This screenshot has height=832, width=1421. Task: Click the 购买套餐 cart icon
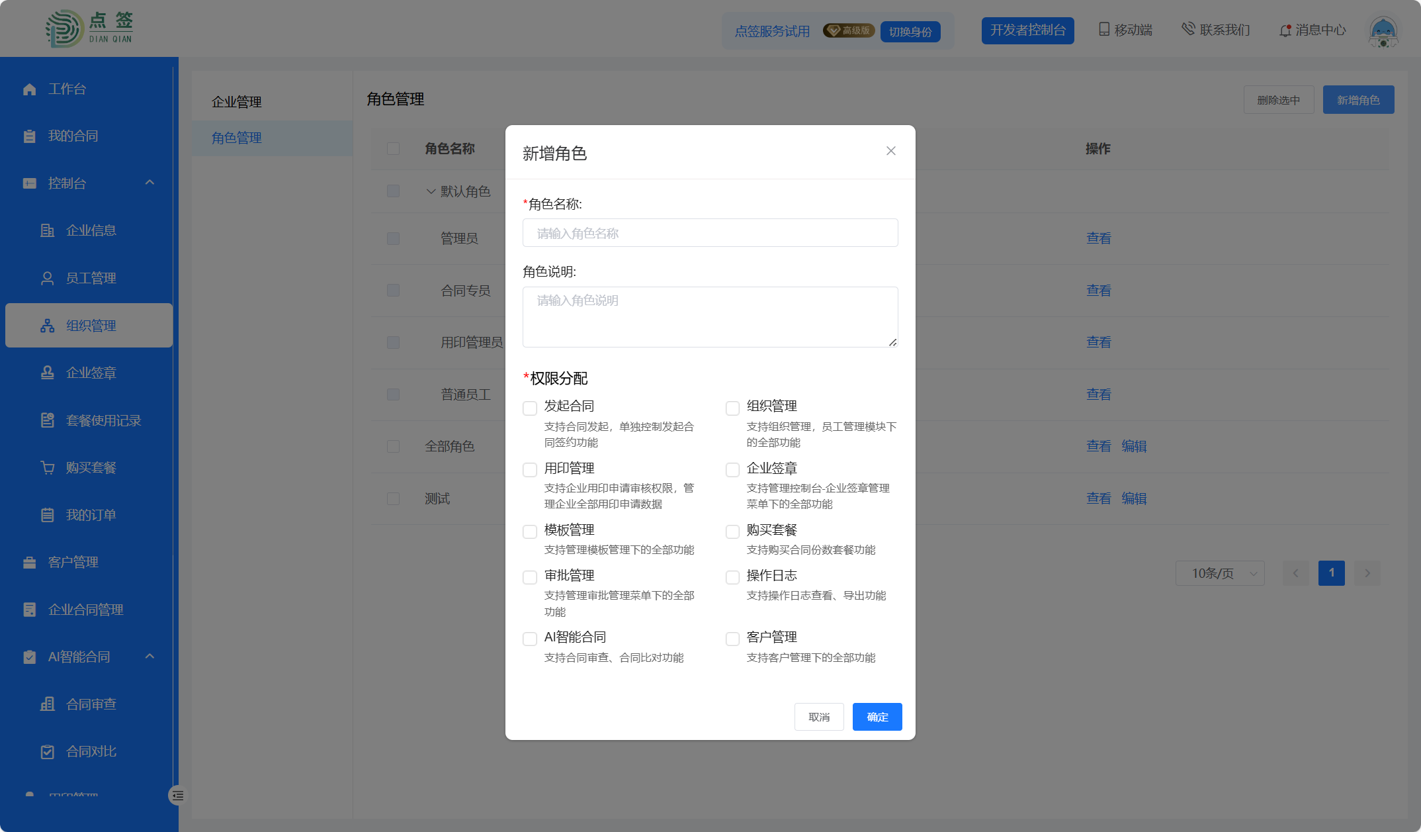click(48, 467)
